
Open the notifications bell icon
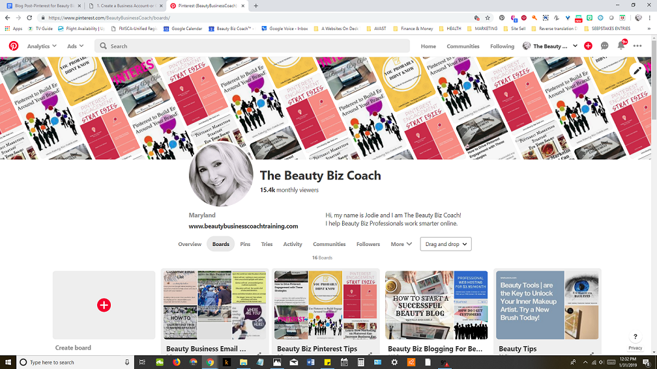(x=621, y=46)
